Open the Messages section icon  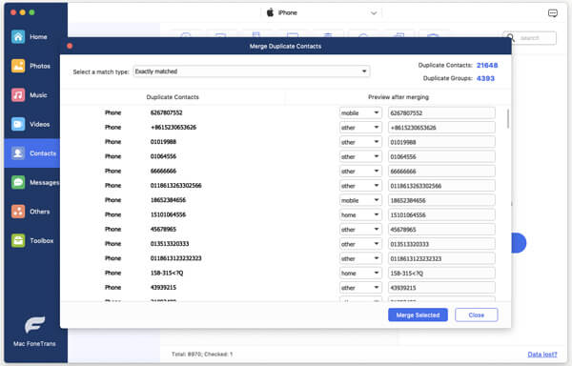click(18, 182)
